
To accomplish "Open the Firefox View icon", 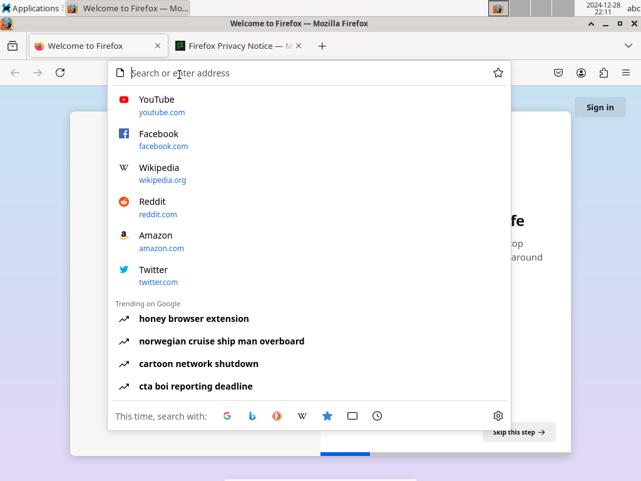I will click(13, 46).
